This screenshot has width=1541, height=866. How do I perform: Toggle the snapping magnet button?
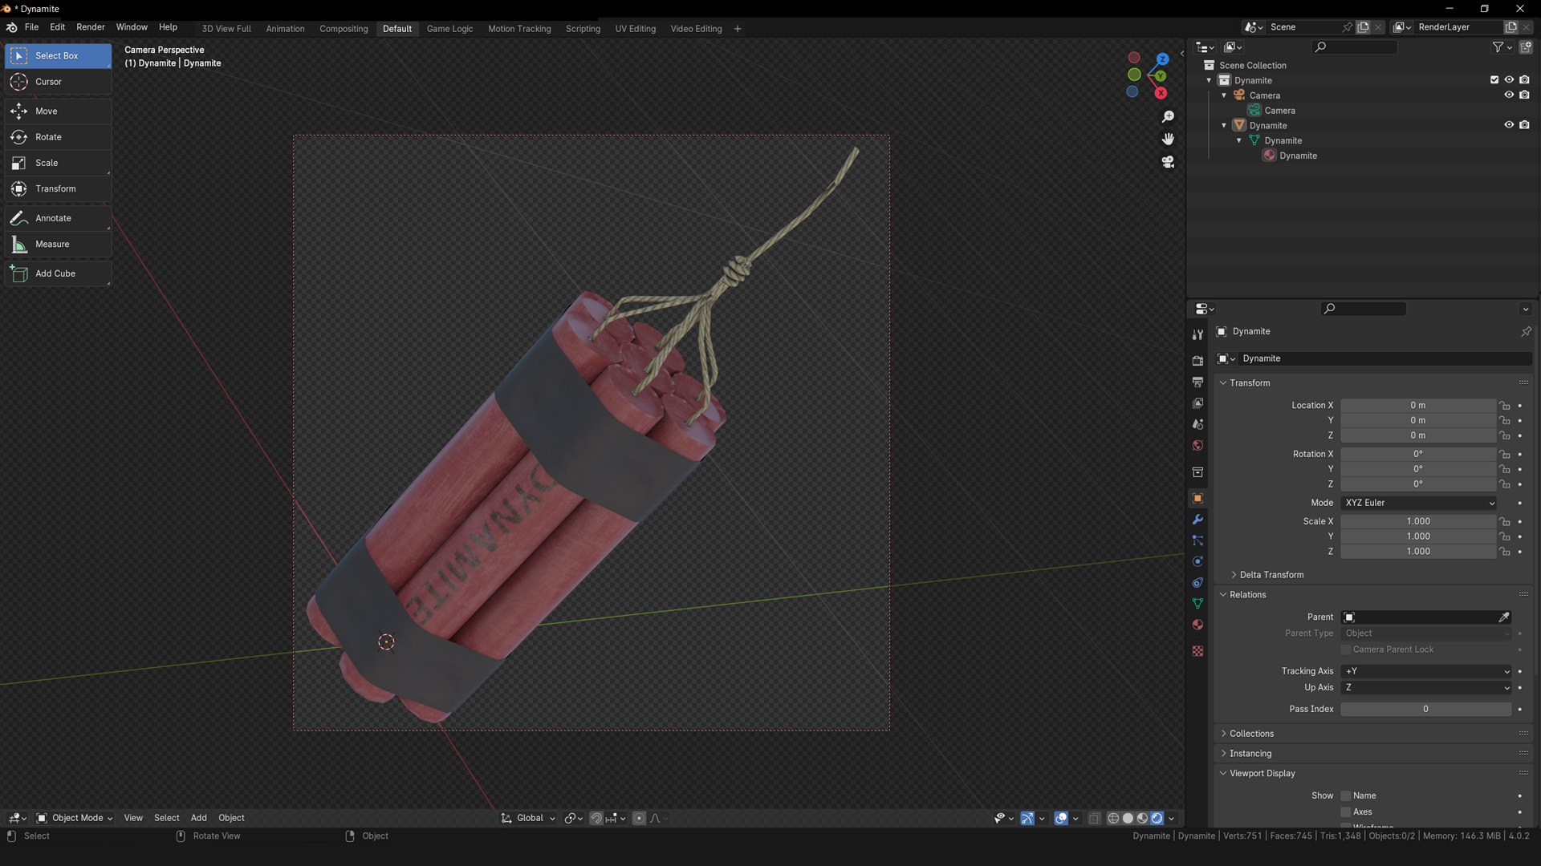(596, 819)
